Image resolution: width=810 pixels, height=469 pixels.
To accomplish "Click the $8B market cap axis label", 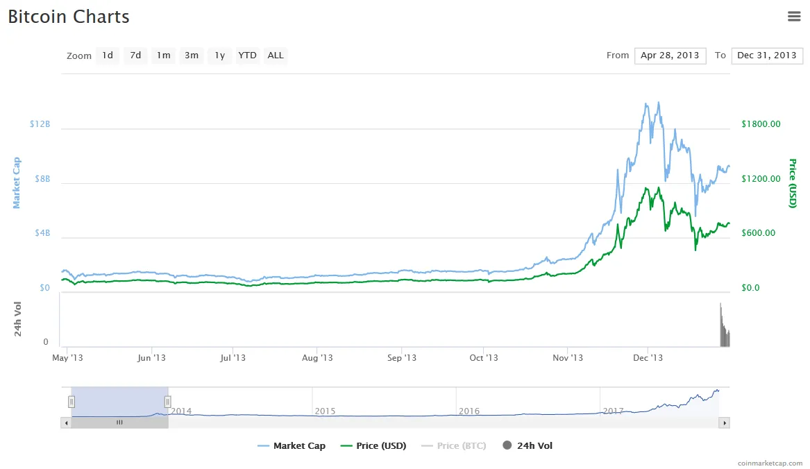I will (x=42, y=179).
